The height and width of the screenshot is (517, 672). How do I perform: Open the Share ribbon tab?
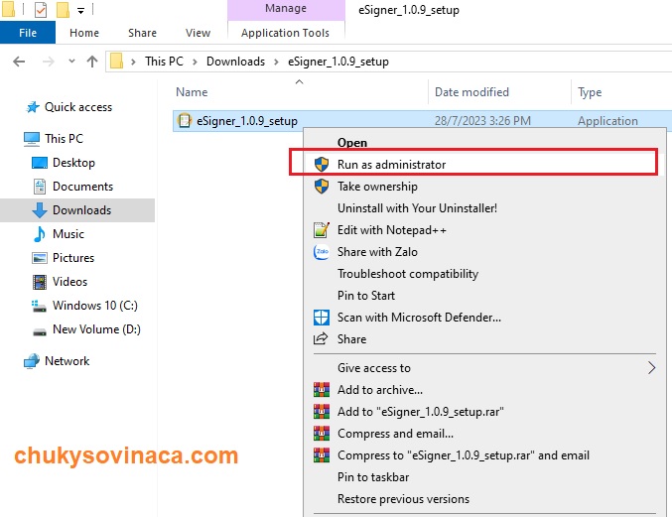(142, 33)
